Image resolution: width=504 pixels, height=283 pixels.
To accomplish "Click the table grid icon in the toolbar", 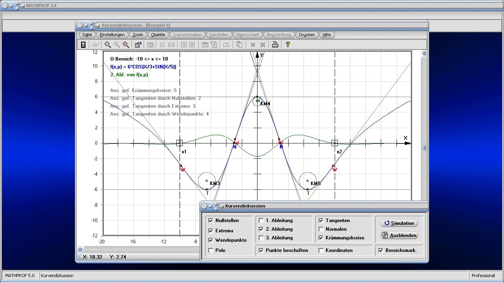I will tap(205, 45).
